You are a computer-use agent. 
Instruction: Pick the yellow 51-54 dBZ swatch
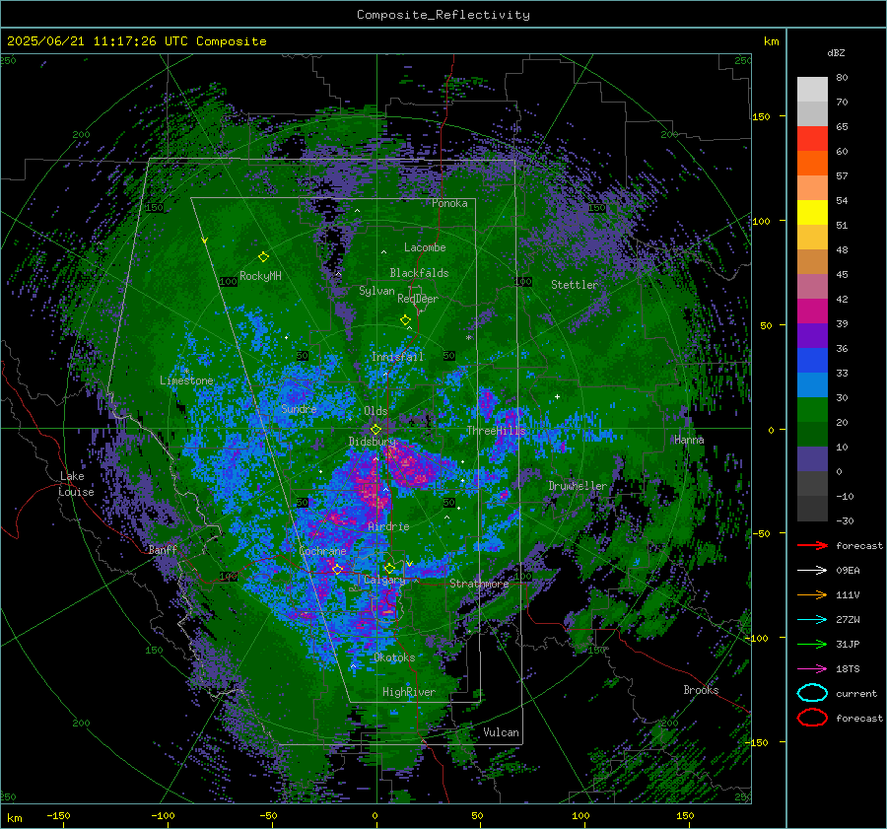coord(812,213)
